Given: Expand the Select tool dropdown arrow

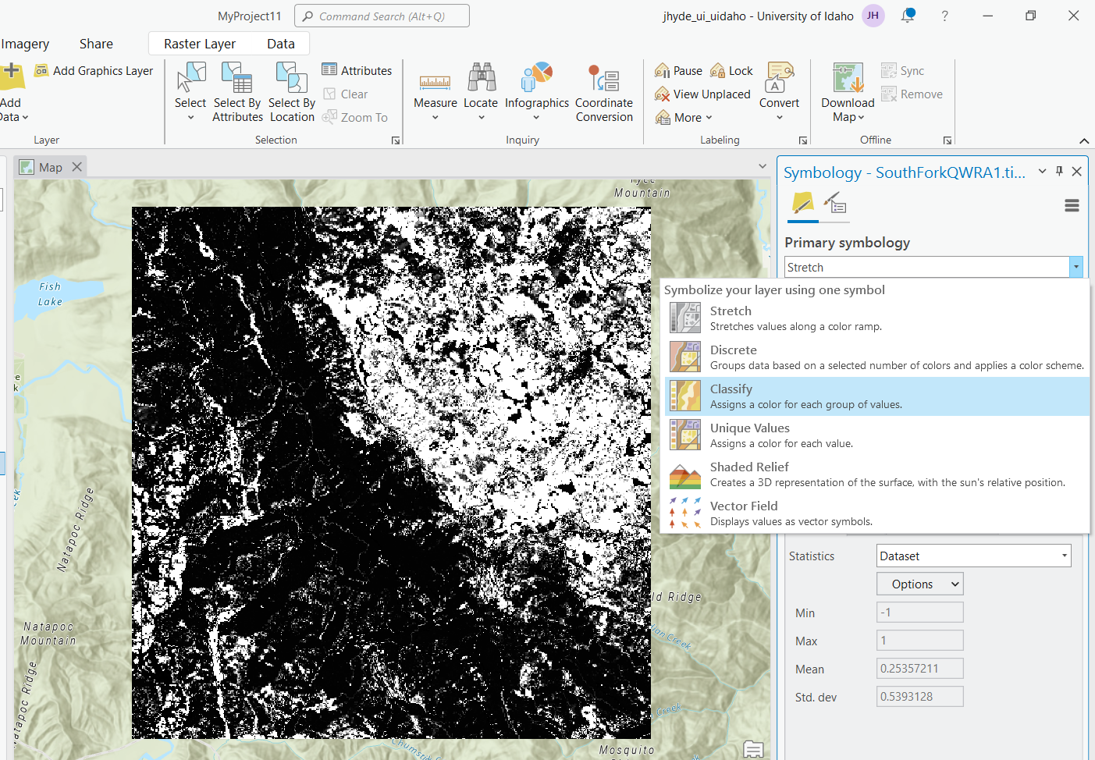Looking at the screenshot, I should click(190, 118).
